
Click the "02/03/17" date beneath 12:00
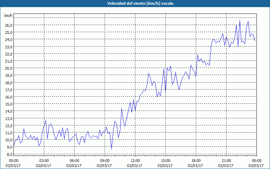pos(135,166)
